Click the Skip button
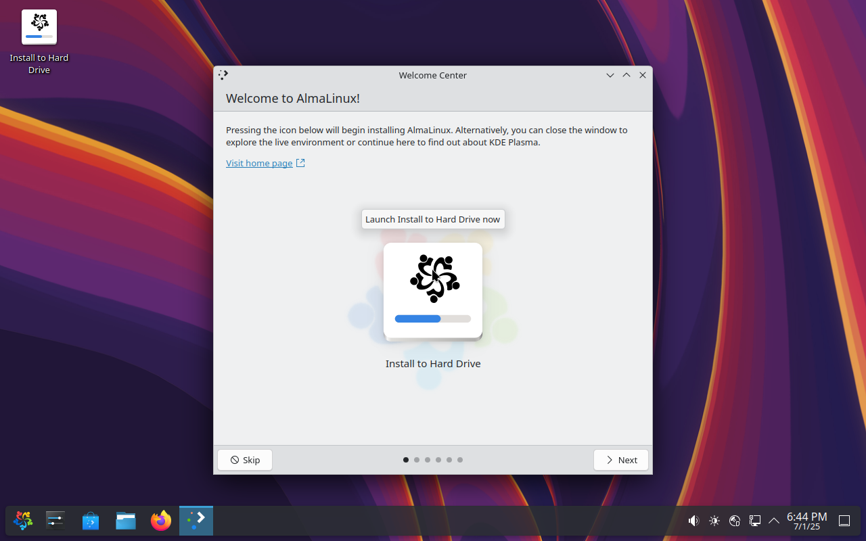The image size is (866, 541). point(245,460)
